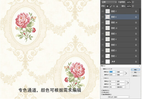
Task: Toggle lock image pixels brush icon
Action: coord(111,6)
